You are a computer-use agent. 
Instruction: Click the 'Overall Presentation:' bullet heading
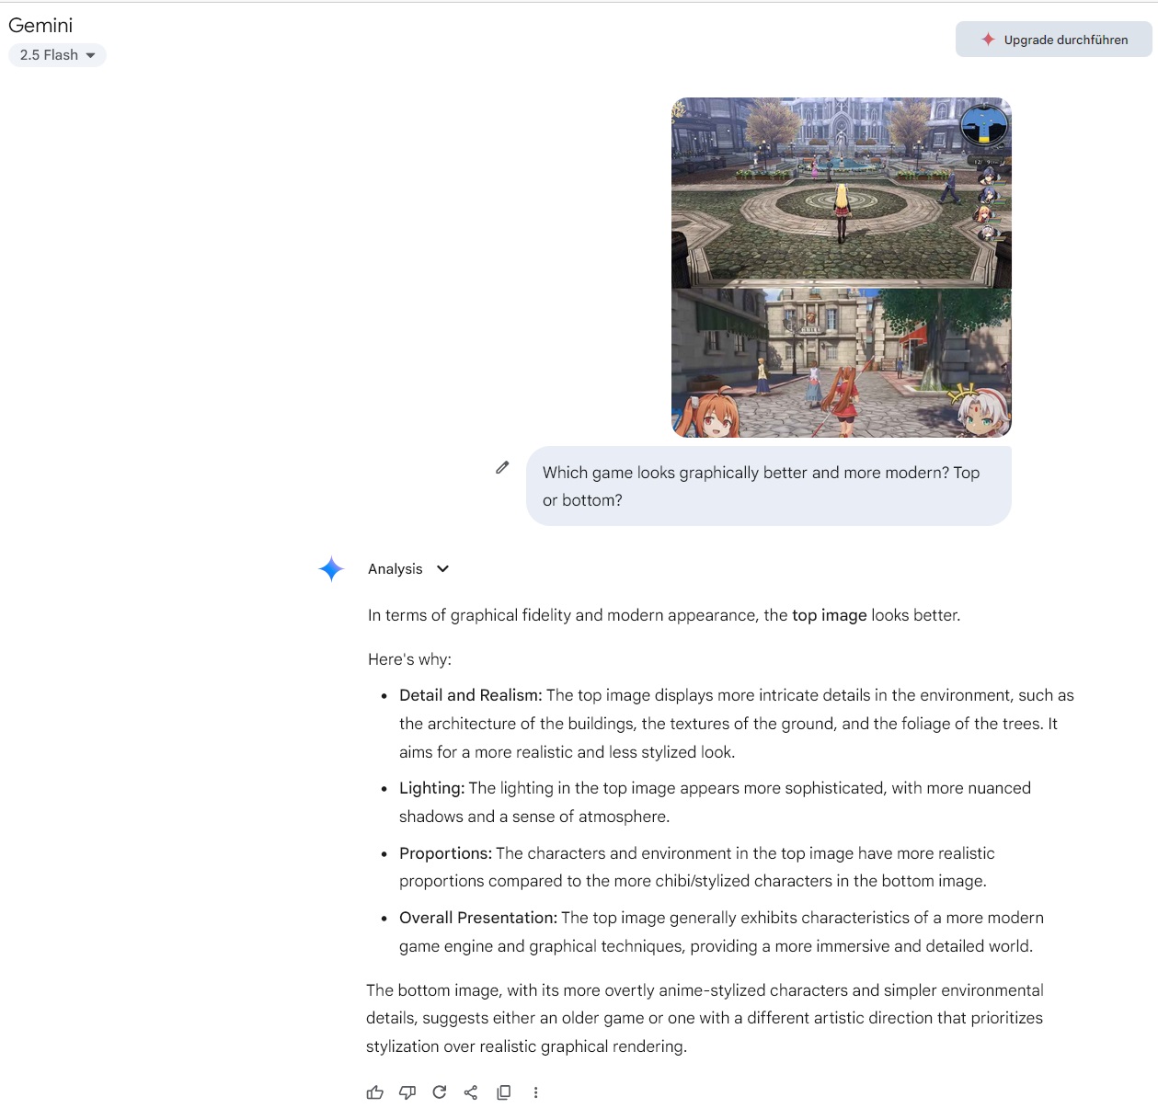tap(478, 918)
